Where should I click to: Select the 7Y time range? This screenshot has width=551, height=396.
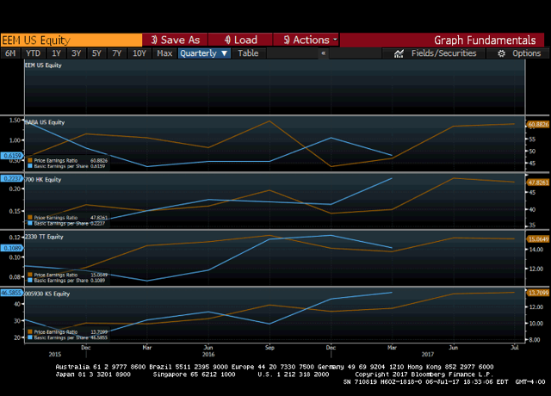(x=117, y=53)
